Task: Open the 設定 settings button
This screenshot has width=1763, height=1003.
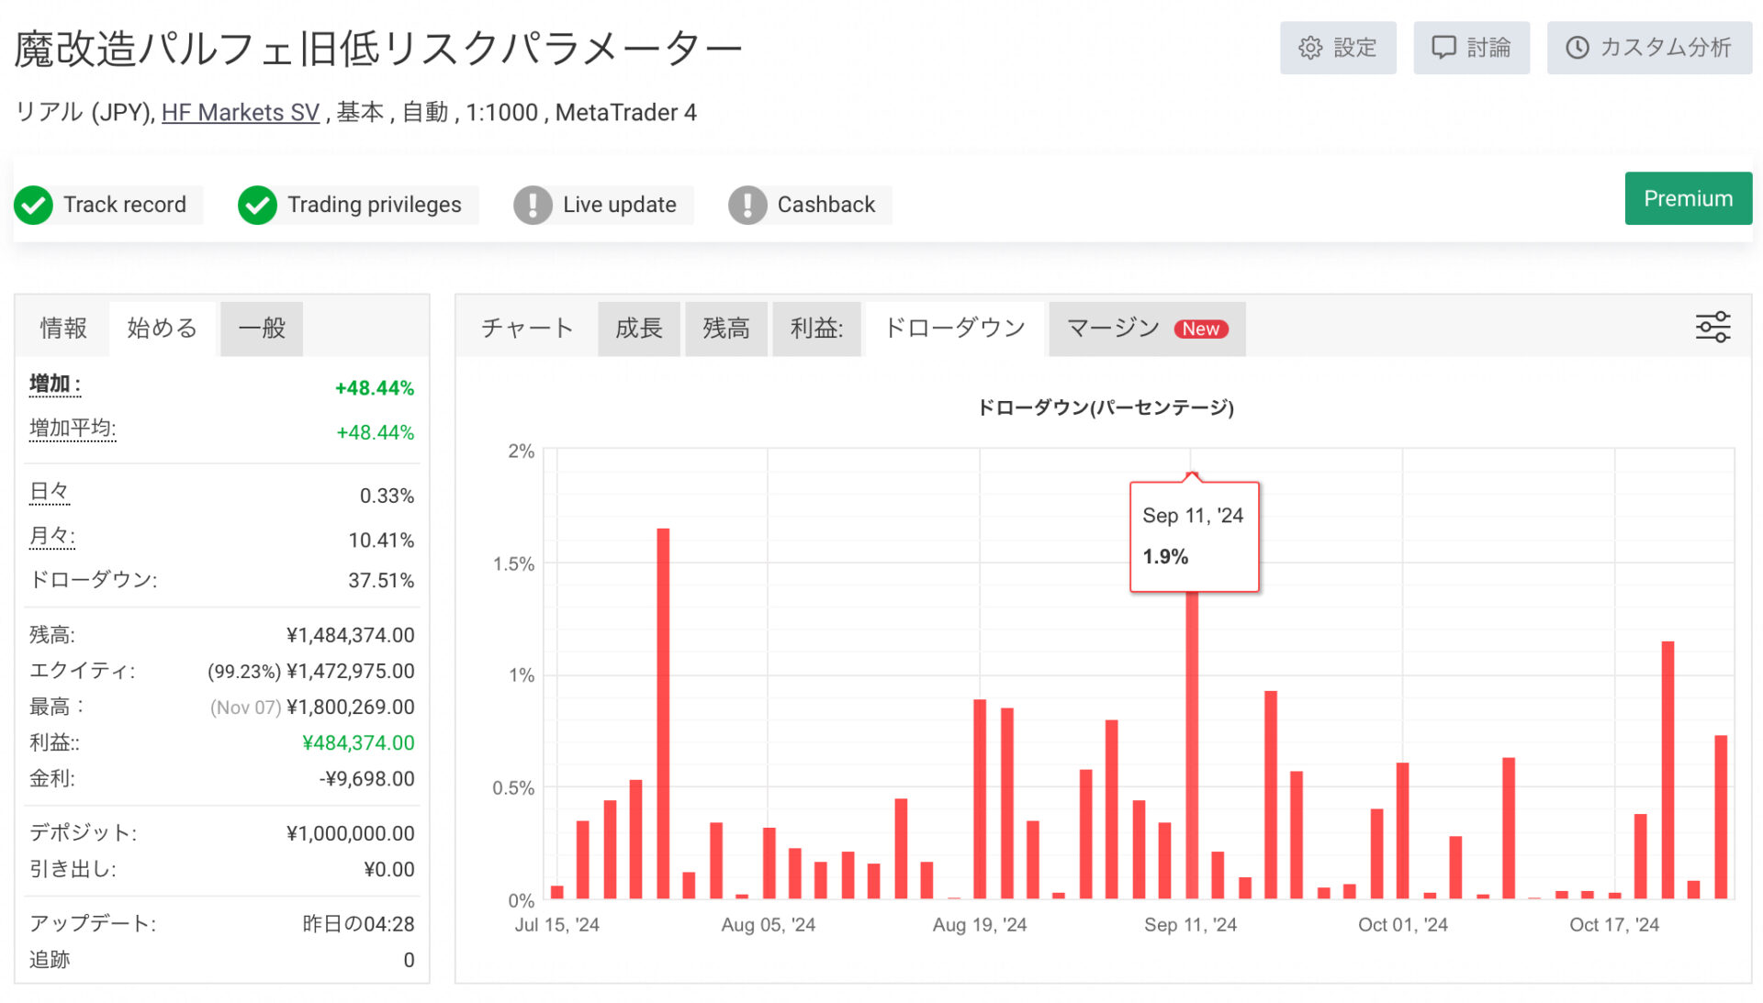Action: coord(1338,48)
